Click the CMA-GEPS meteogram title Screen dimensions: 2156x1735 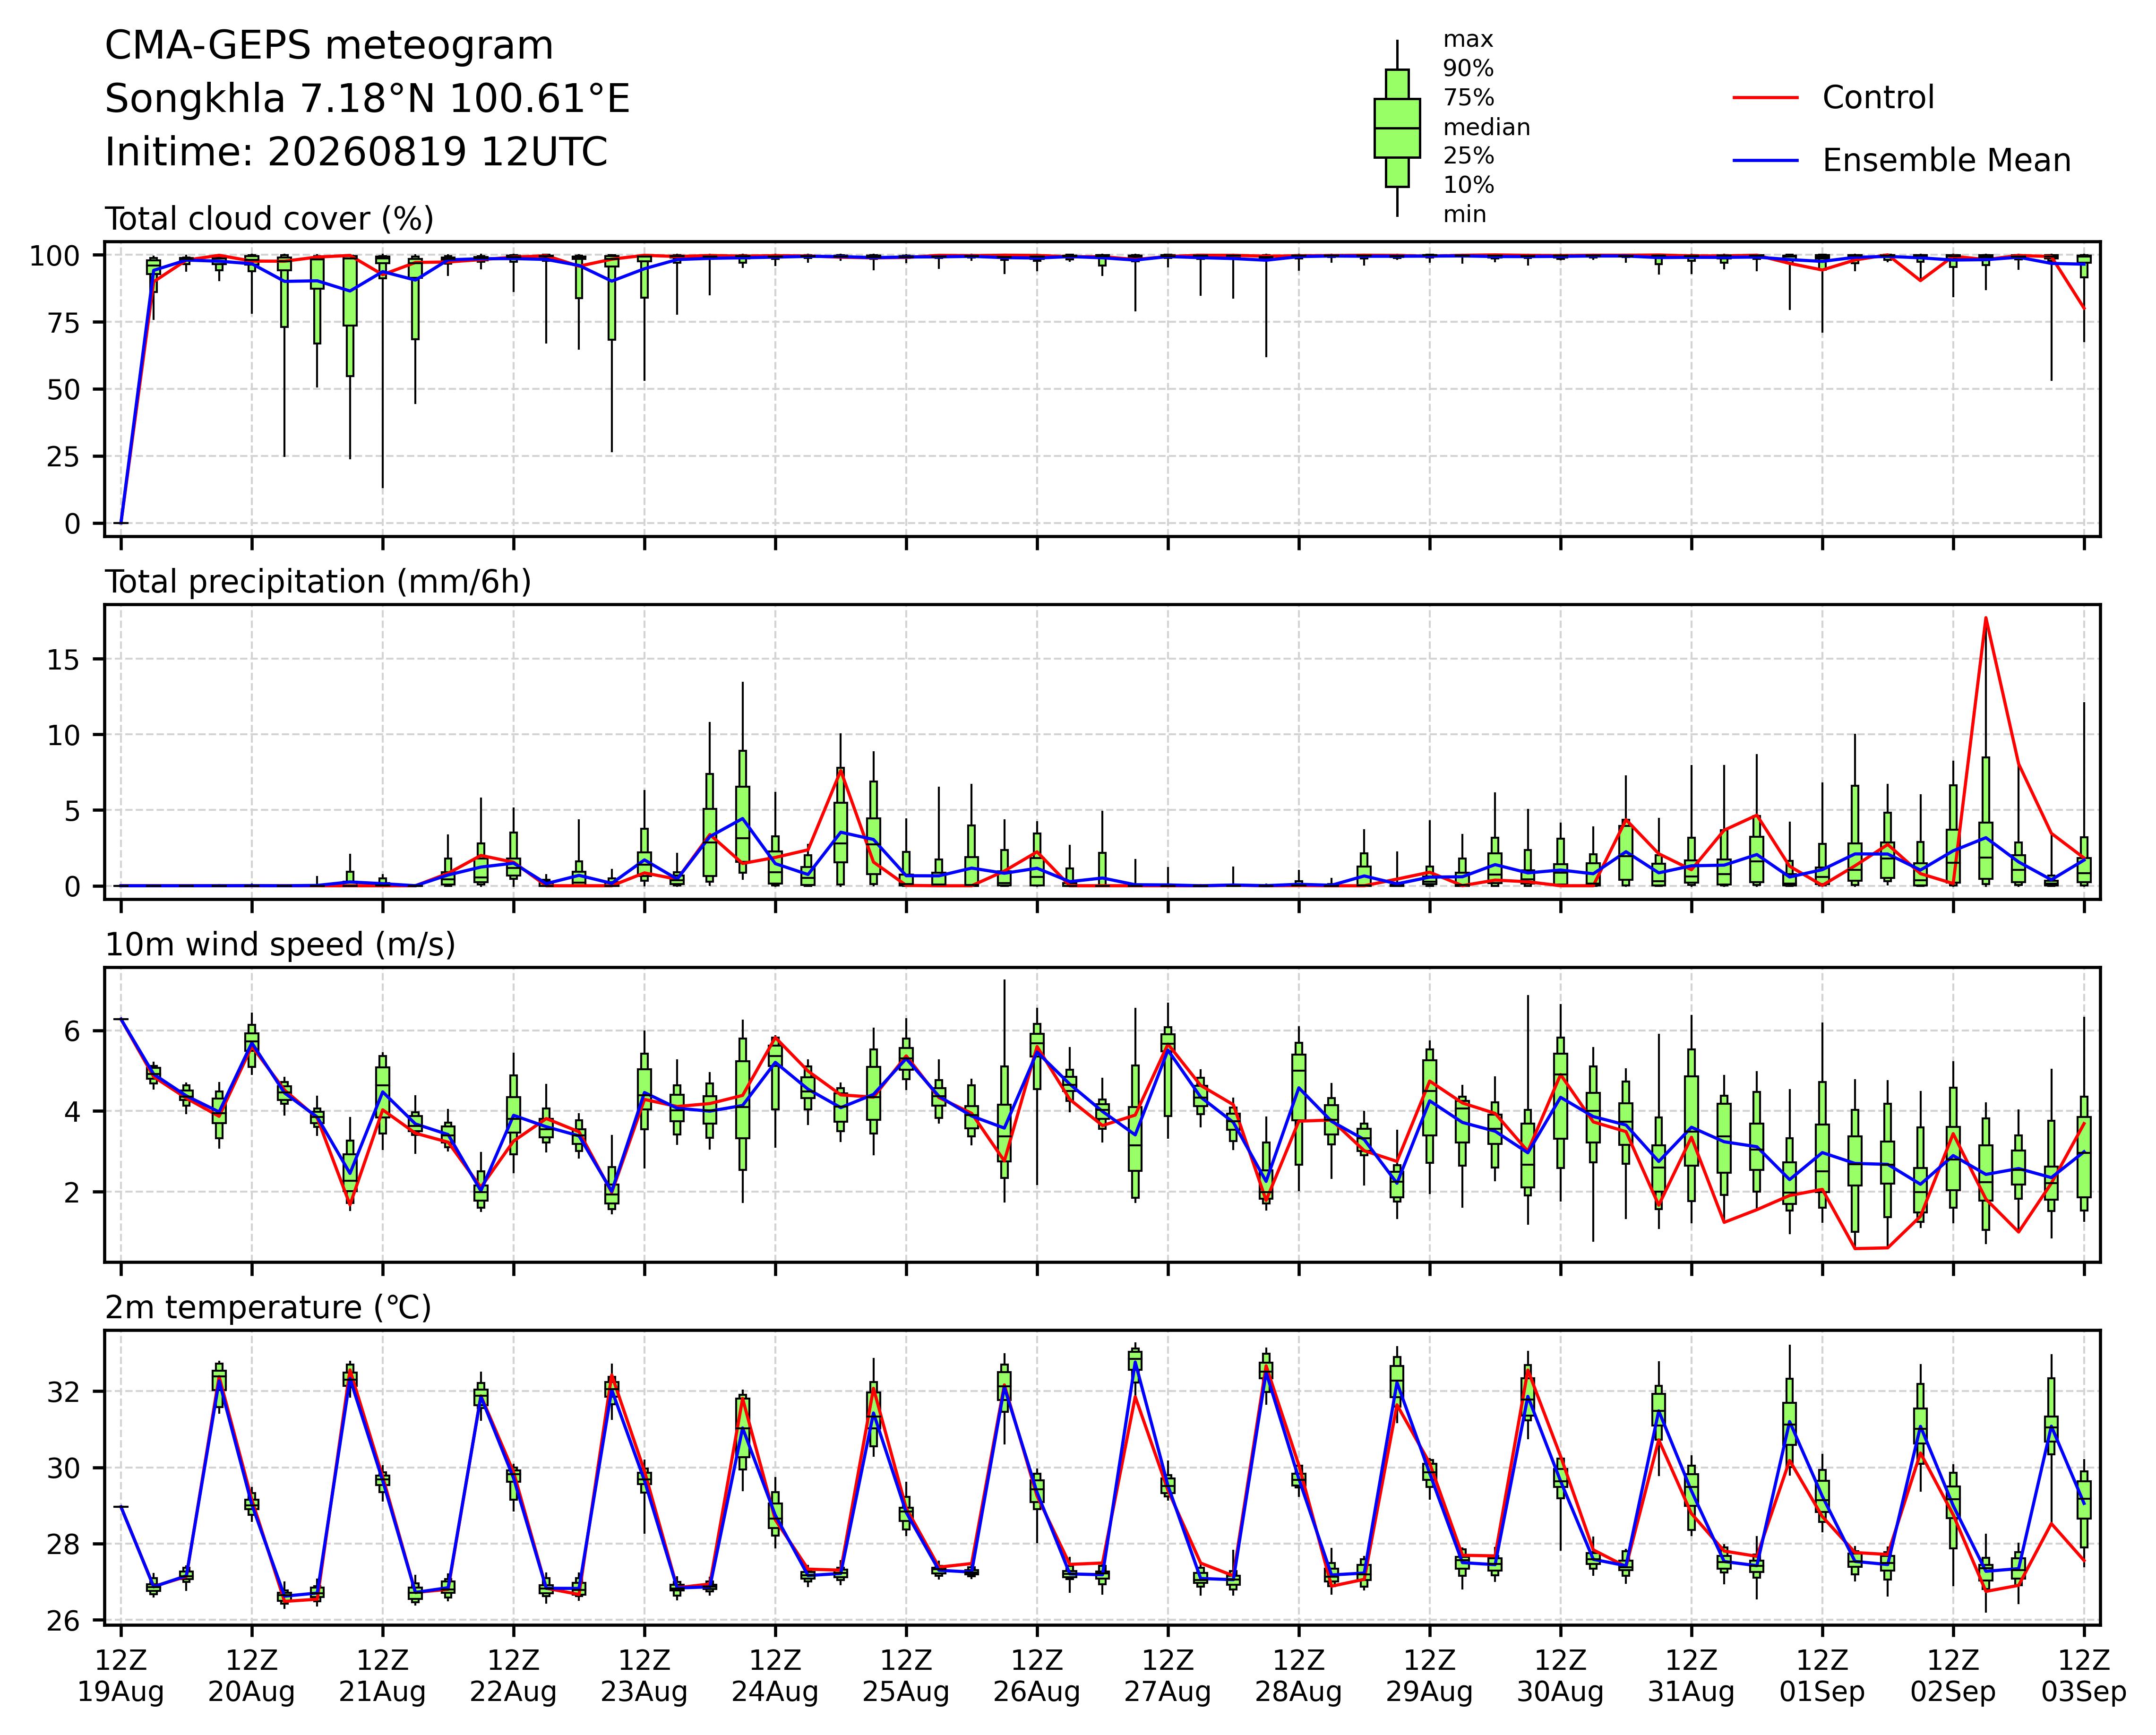(x=329, y=47)
